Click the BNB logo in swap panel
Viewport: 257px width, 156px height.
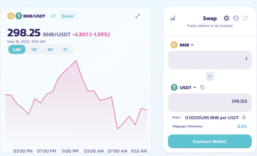click(x=174, y=45)
